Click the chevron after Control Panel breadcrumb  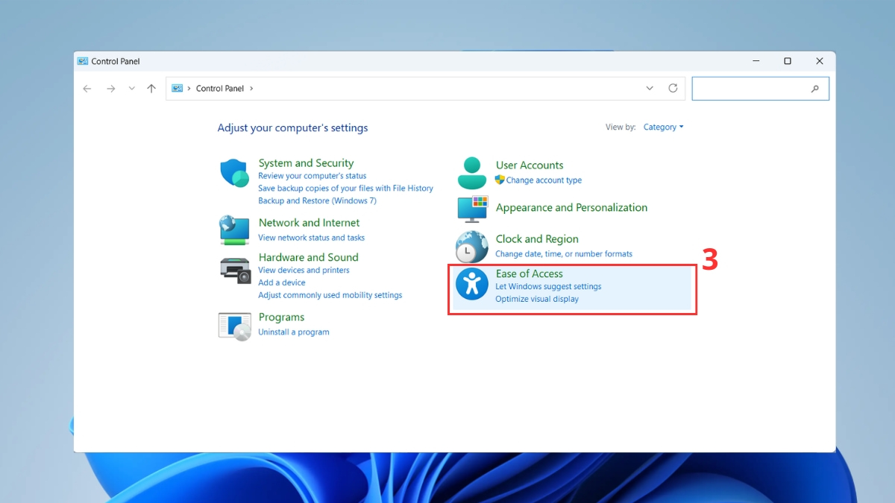(251, 89)
